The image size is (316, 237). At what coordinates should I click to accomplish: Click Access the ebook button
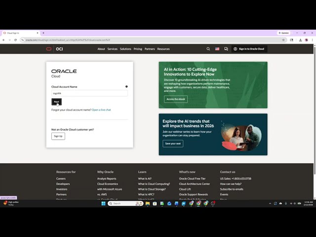point(176,99)
